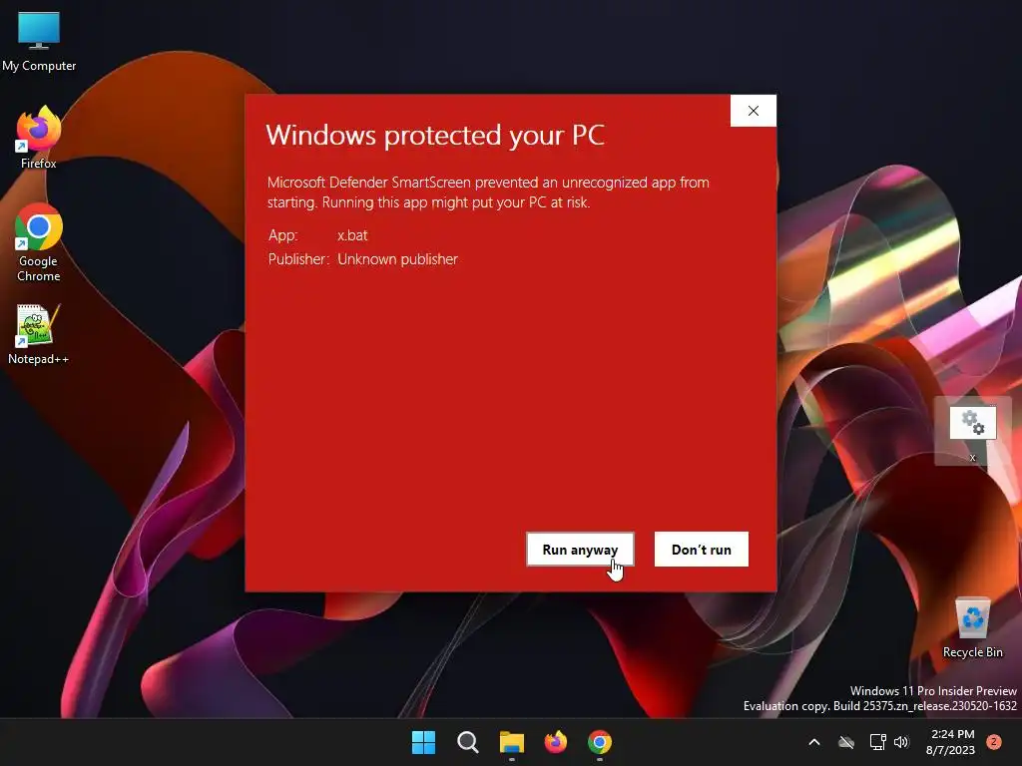The image size is (1022, 766).
Task: Select the x batch file desktop icon
Action: tap(972, 431)
